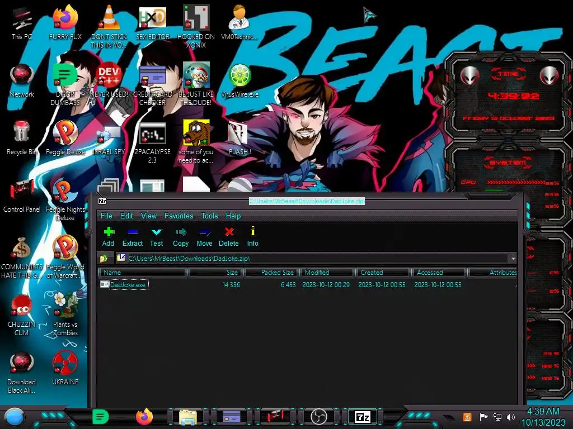Screen dimensions: 573x429
Task: Click the Modified date 2023-10-12 00:29
Action: (326, 284)
